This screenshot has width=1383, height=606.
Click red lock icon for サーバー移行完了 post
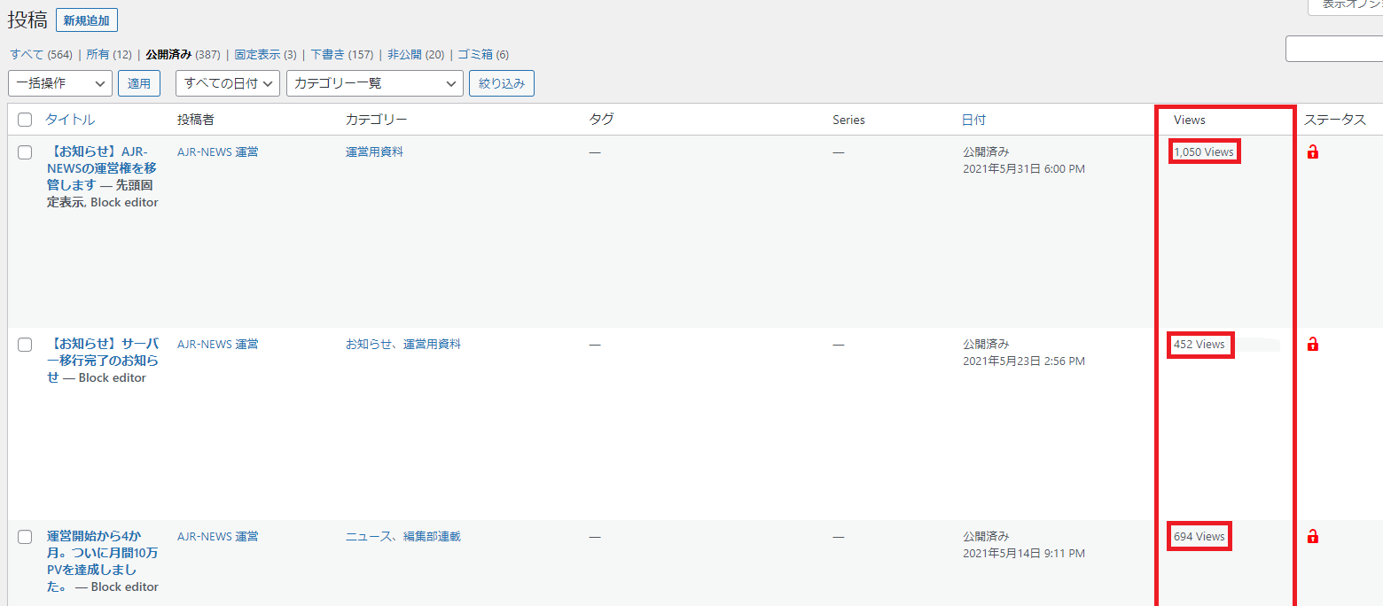tap(1313, 345)
